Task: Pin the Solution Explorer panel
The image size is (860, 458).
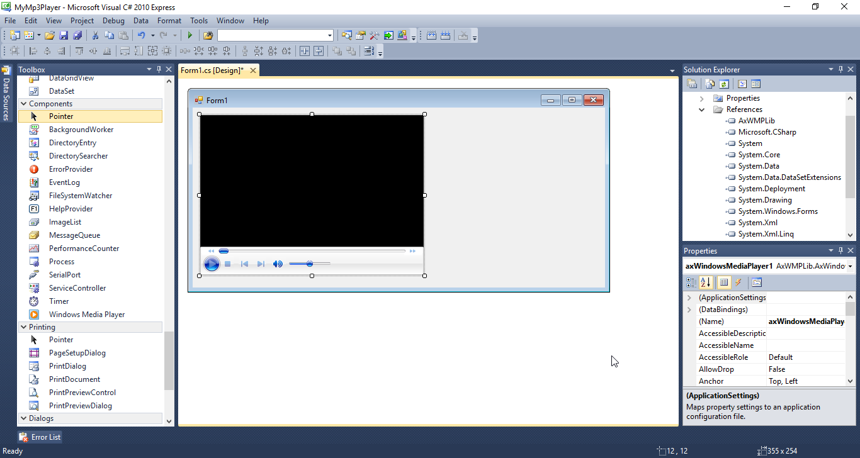Action: 840,69
